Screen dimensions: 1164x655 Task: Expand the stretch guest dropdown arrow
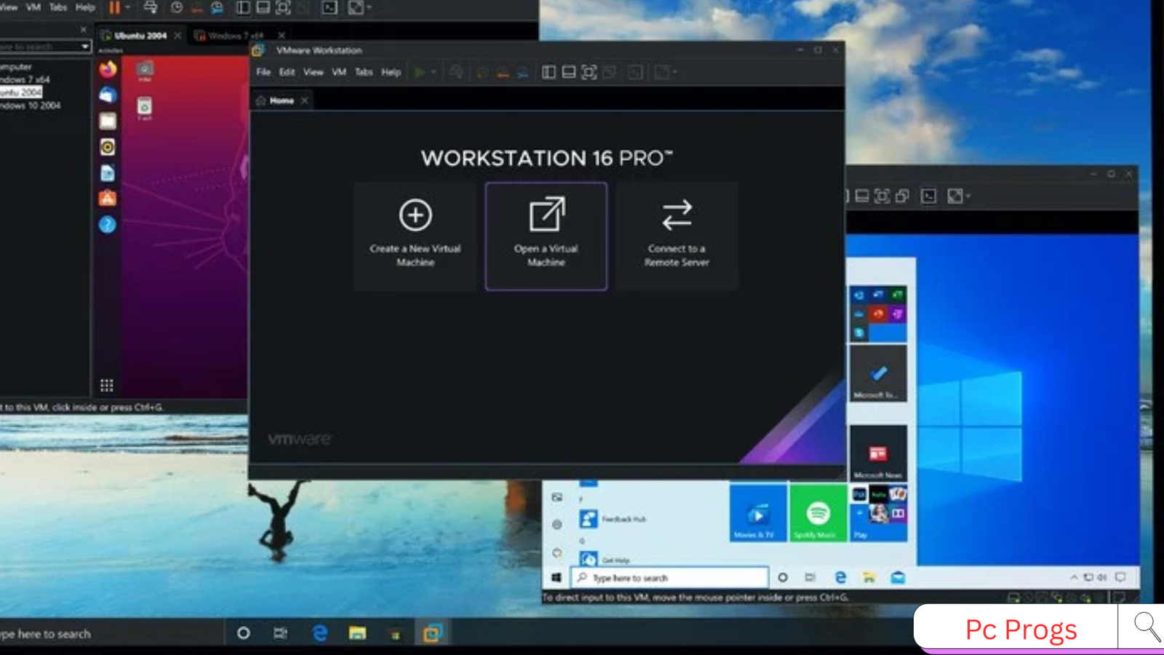coord(675,72)
